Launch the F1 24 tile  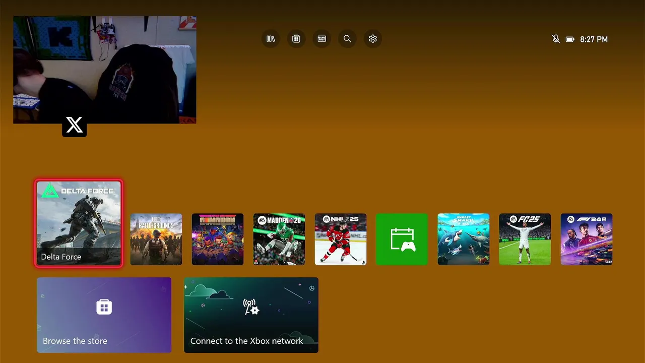click(x=587, y=239)
